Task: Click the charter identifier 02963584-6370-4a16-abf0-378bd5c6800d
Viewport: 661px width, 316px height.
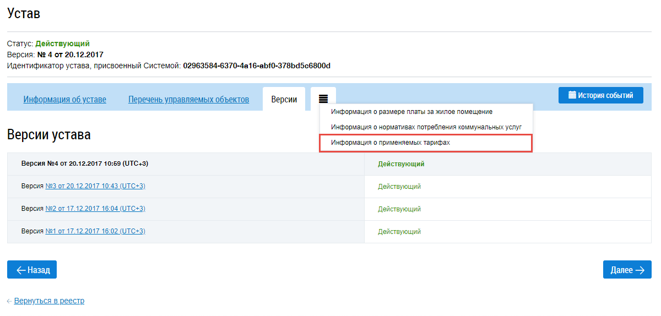Action: (257, 66)
